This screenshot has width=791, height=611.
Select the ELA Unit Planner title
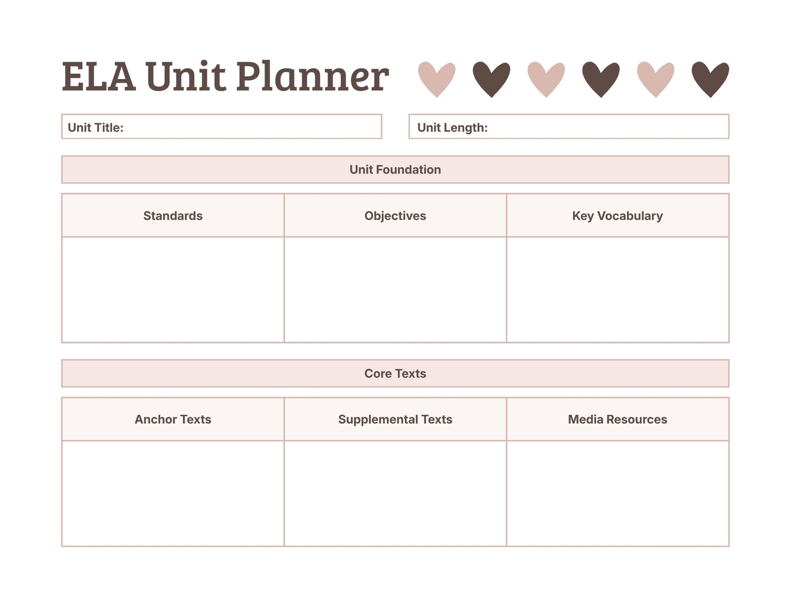pyautogui.click(x=225, y=76)
